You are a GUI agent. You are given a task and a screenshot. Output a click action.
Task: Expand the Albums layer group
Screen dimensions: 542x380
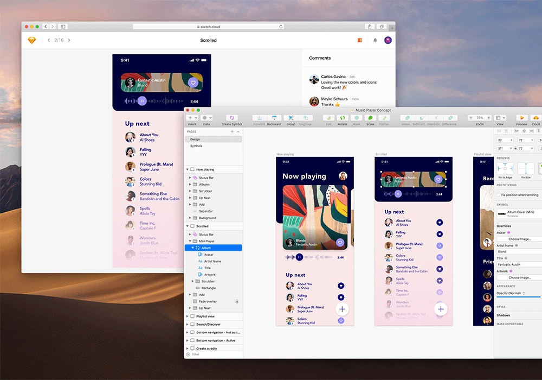(190, 185)
